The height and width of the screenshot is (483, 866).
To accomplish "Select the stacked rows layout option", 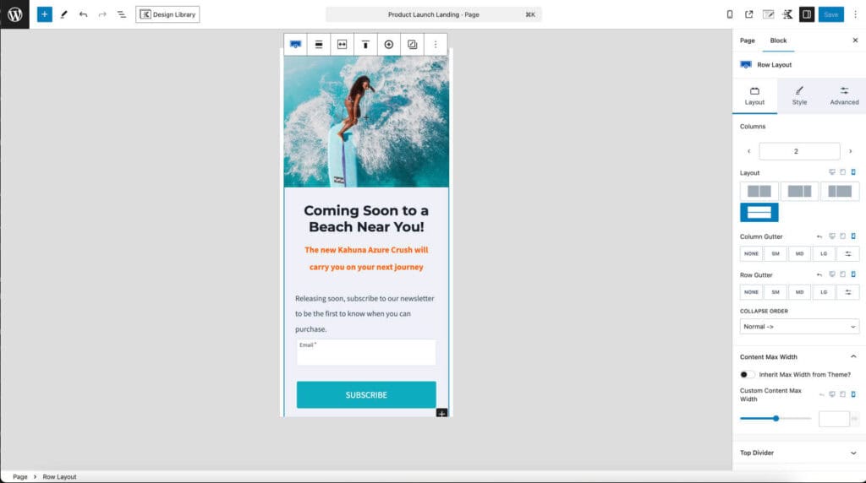I will pyautogui.click(x=759, y=212).
